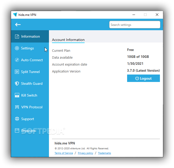Click the hide.me VPN footer heading

tap(65, 143)
